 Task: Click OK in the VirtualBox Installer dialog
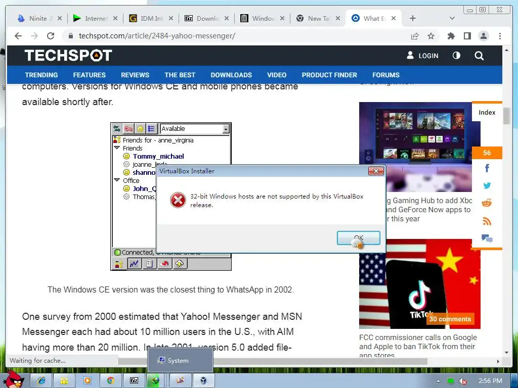(359, 238)
